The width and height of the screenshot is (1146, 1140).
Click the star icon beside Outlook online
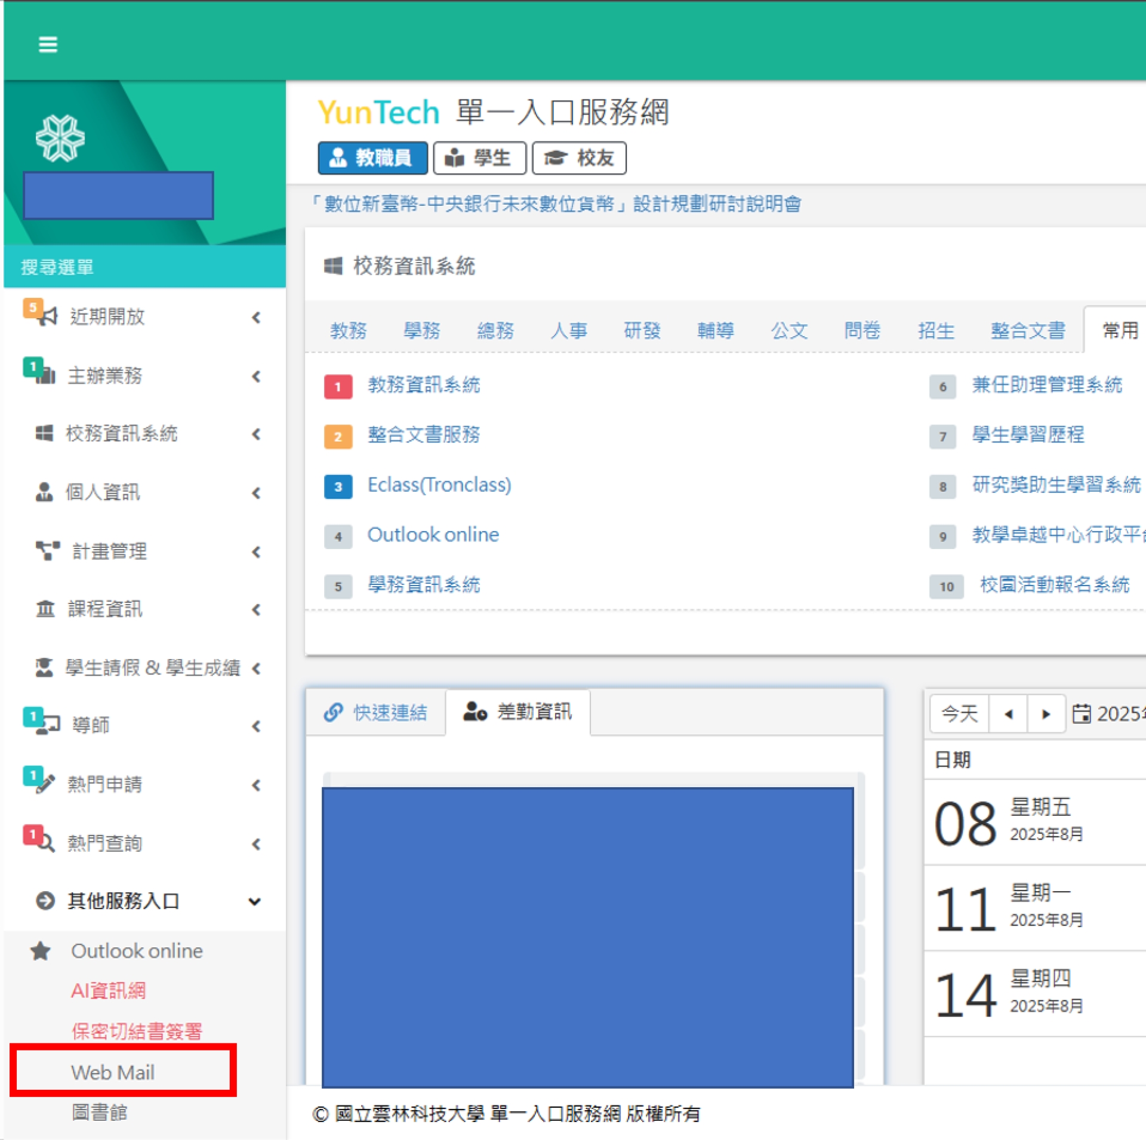[x=41, y=951]
